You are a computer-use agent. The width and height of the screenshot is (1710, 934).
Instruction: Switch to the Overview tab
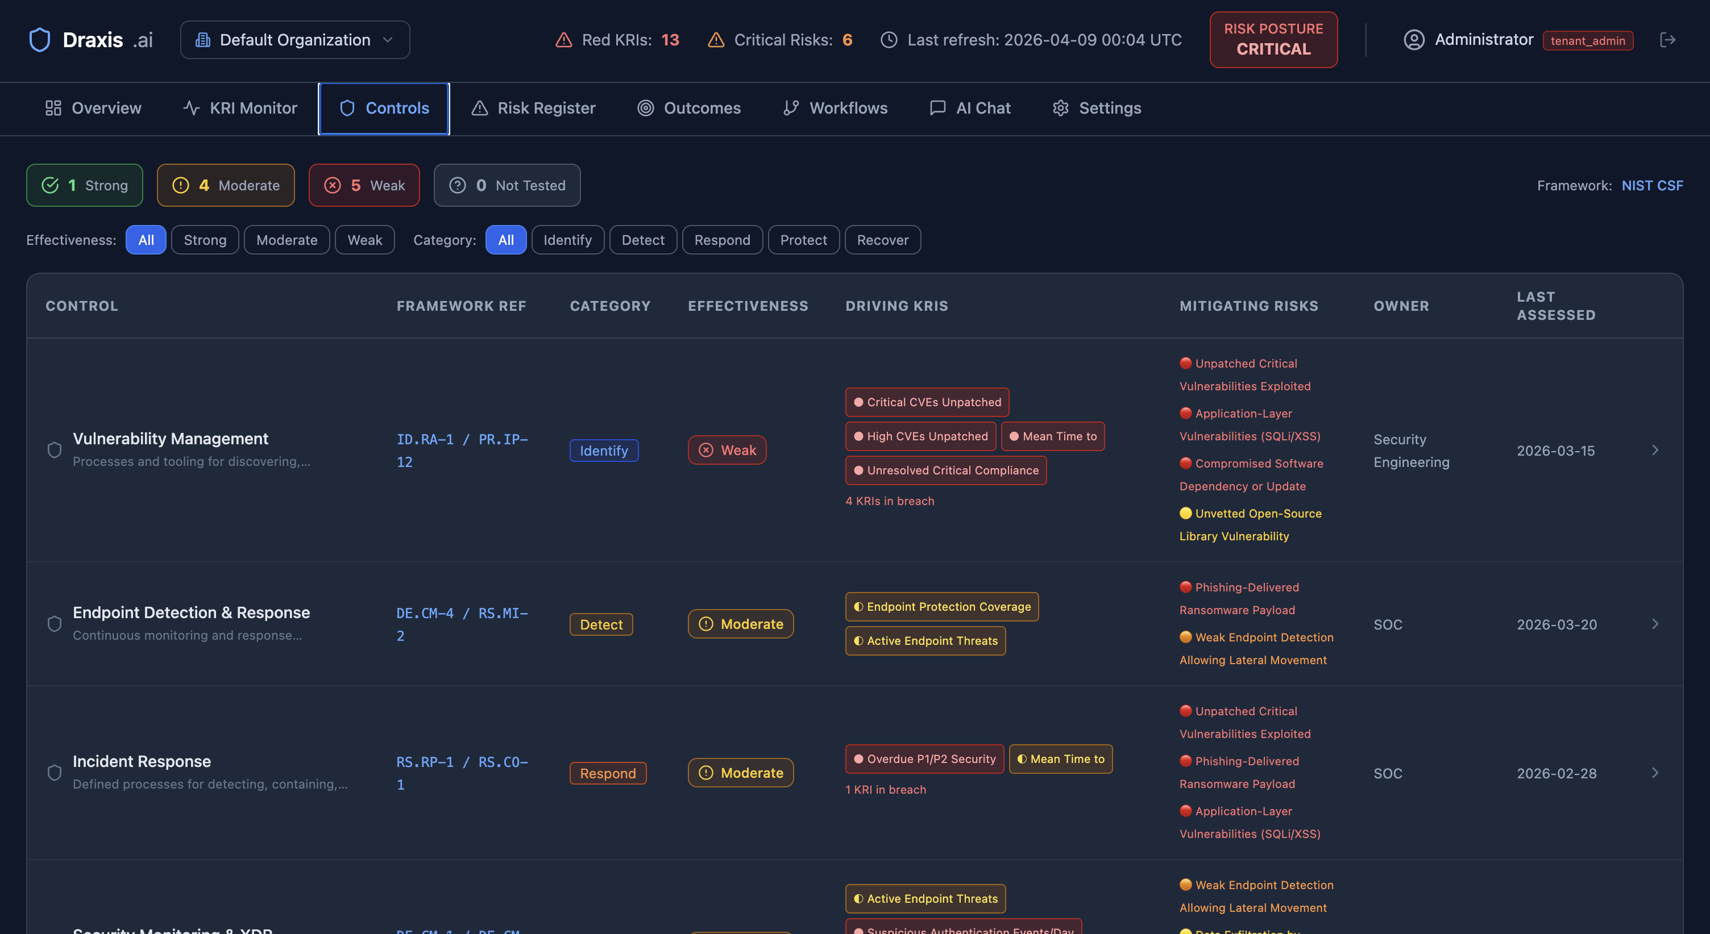pos(93,107)
